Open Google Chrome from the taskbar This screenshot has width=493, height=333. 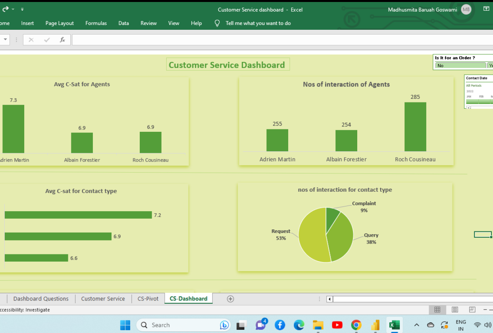click(356, 325)
